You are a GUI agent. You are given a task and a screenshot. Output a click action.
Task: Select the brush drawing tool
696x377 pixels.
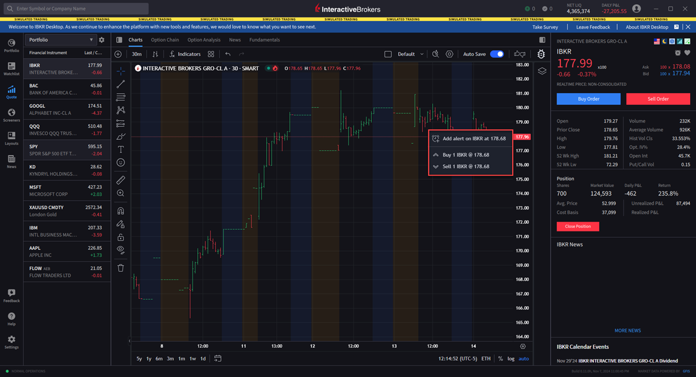[x=121, y=137]
